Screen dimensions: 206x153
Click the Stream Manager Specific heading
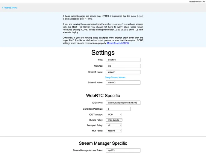tap(103, 143)
